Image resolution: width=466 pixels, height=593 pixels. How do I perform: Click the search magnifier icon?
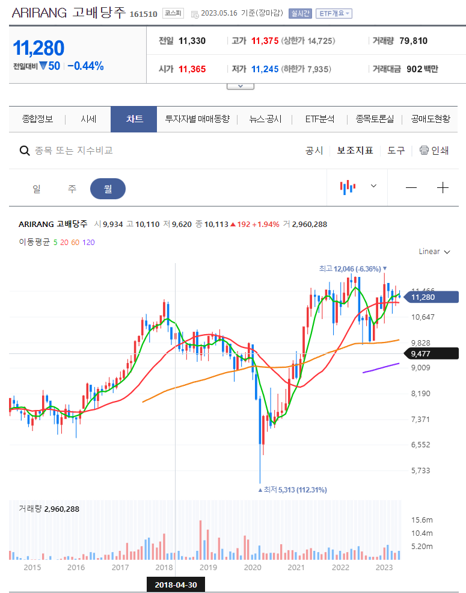pyautogui.click(x=25, y=151)
